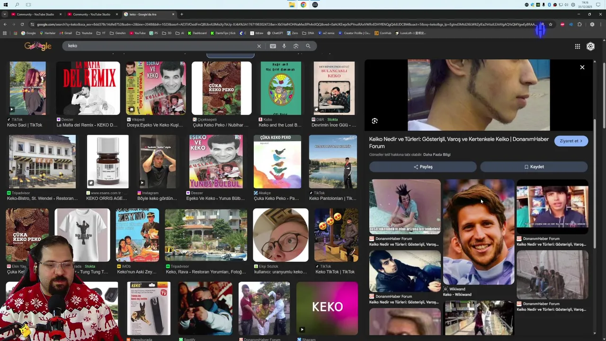Viewport: 606px width, 341px height.
Task: Close the keko Google tab
Action: (173, 14)
